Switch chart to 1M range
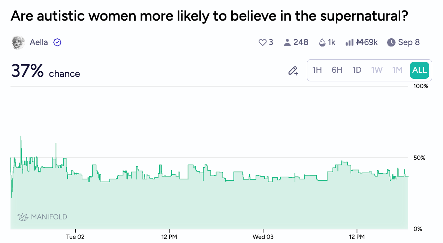The image size is (443, 243). click(397, 70)
